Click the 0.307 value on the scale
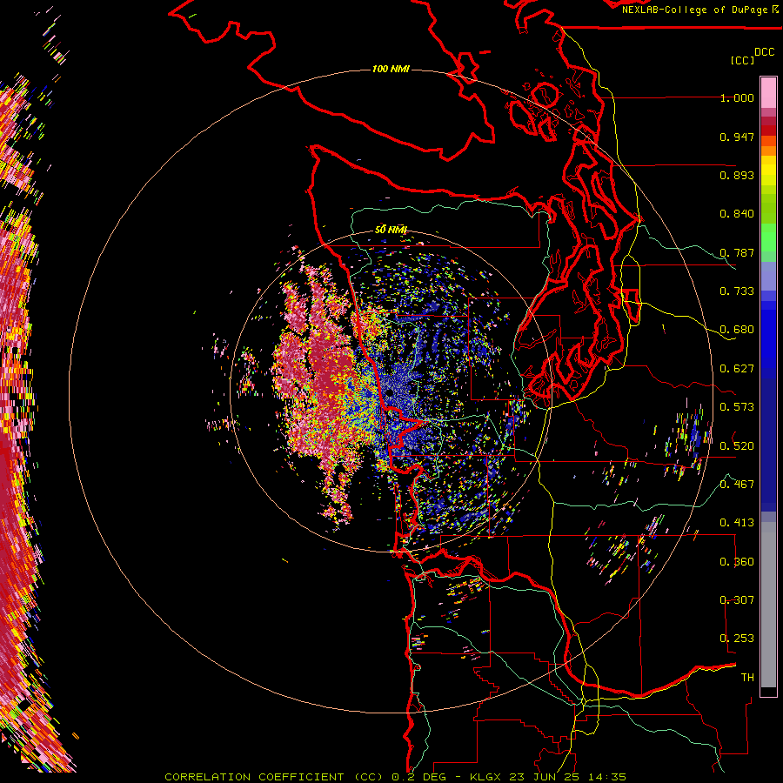 [737, 600]
